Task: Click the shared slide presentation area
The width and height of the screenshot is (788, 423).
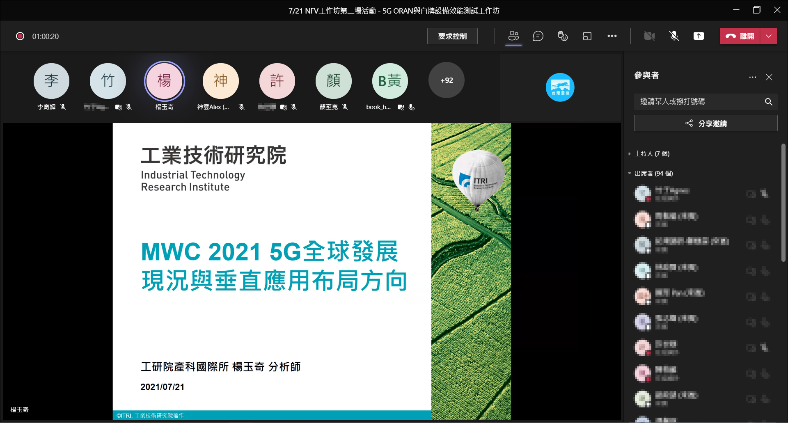Action: (312, 271)
